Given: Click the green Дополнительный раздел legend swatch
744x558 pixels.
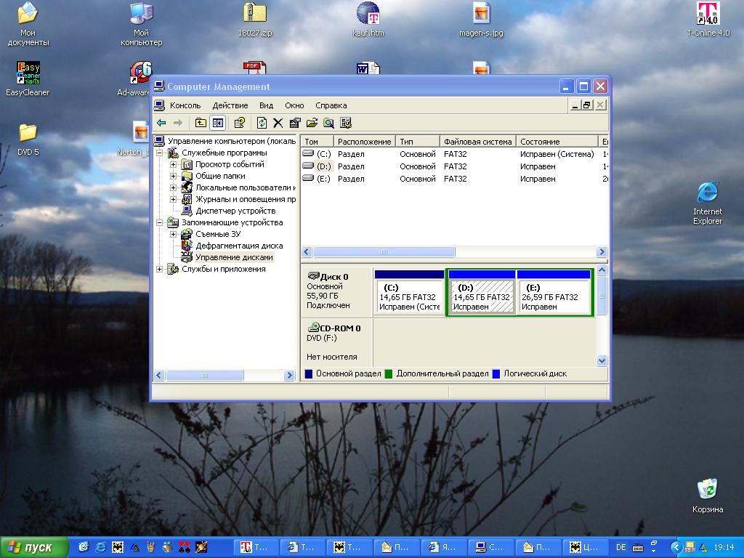Looking at the screenshot, I should point(389,374).
